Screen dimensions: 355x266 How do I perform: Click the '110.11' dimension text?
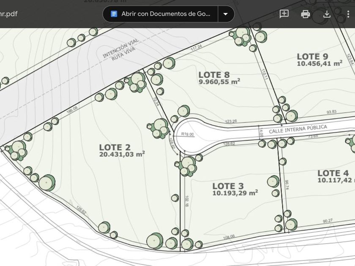click(265, 74)
